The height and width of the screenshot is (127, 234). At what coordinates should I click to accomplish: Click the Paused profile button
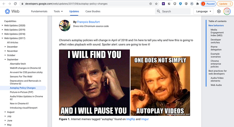coord(209,4)
